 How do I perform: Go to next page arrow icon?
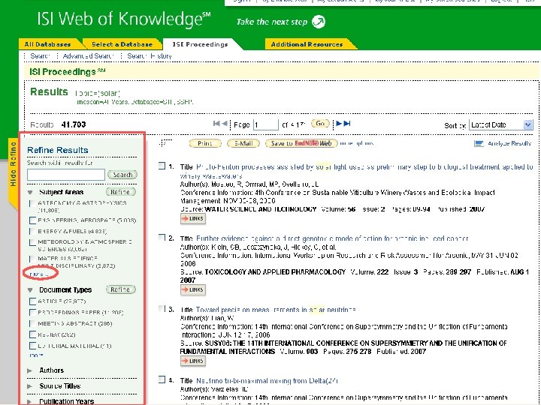click(339, 124)
